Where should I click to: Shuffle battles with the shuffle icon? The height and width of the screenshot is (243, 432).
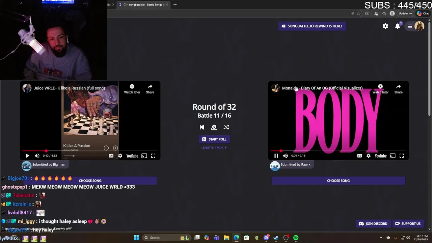226,127
